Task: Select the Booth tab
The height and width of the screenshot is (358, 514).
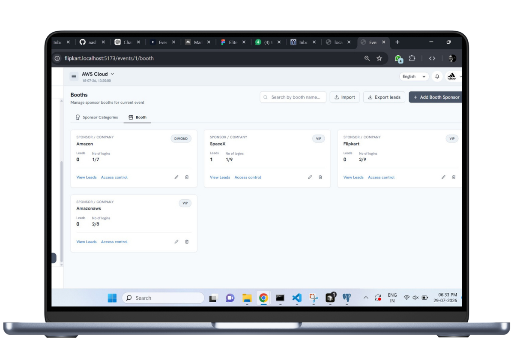Action: coord(137,117)
